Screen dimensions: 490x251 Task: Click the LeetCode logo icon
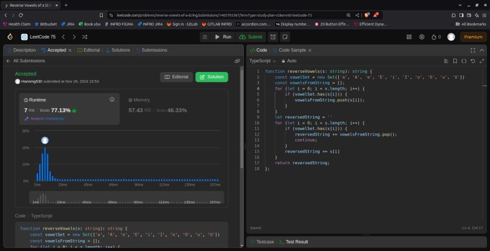pos(10,37)
